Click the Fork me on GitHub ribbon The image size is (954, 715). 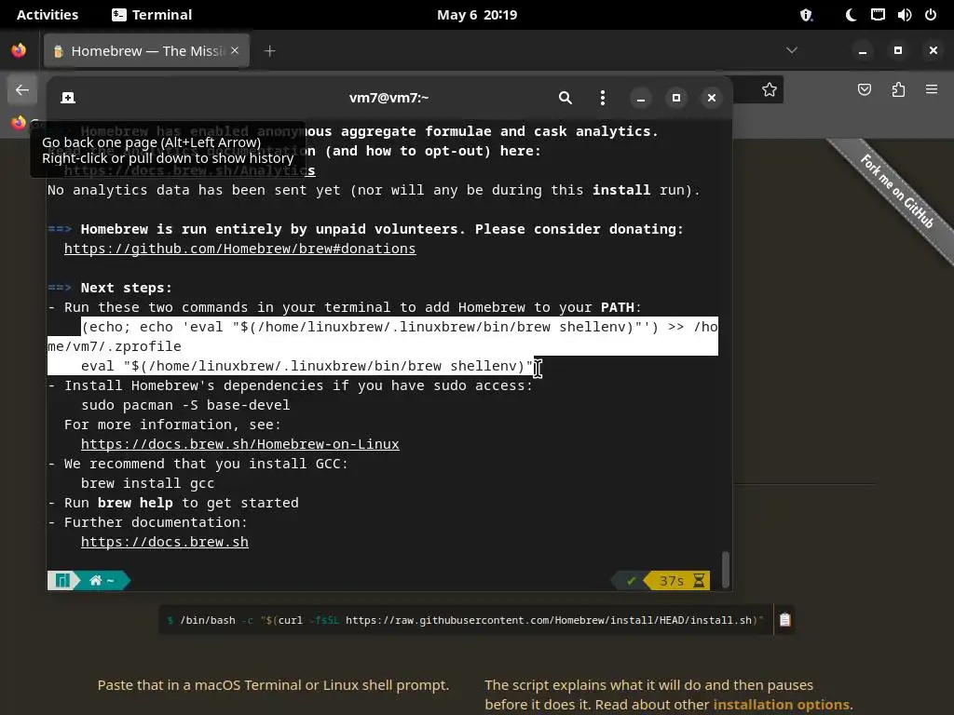click(x=897, y=191)
